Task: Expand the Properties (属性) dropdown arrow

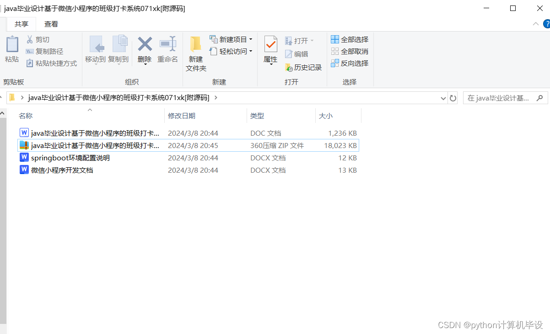Action: pyautogui.click(x=270, y=64)
